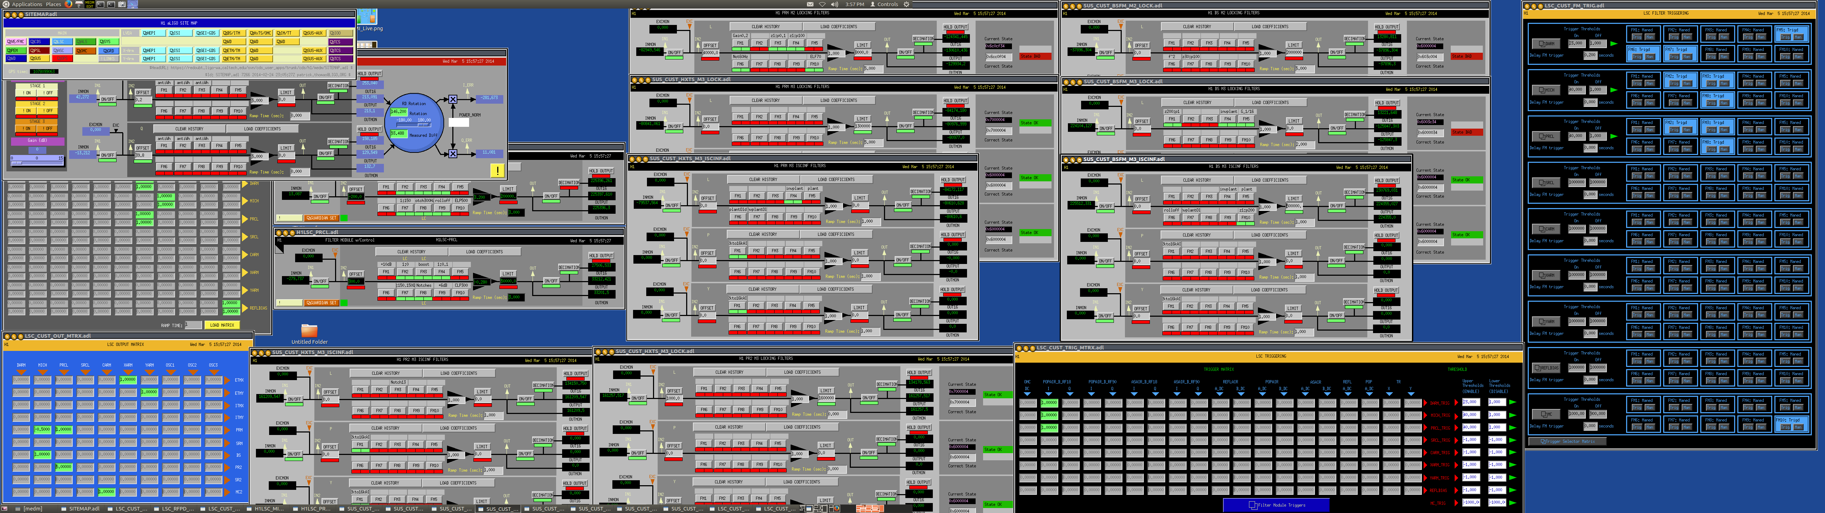Click the PRM row MICH cell -0.5000
Viewport: 1825px width, 513px height.
pyautogui.click(x=42, y=429)
